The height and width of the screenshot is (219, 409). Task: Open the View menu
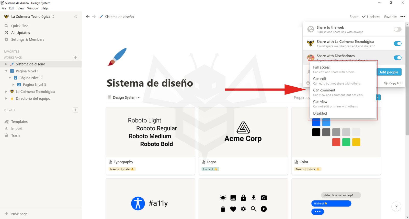click(x=21, y=8)
